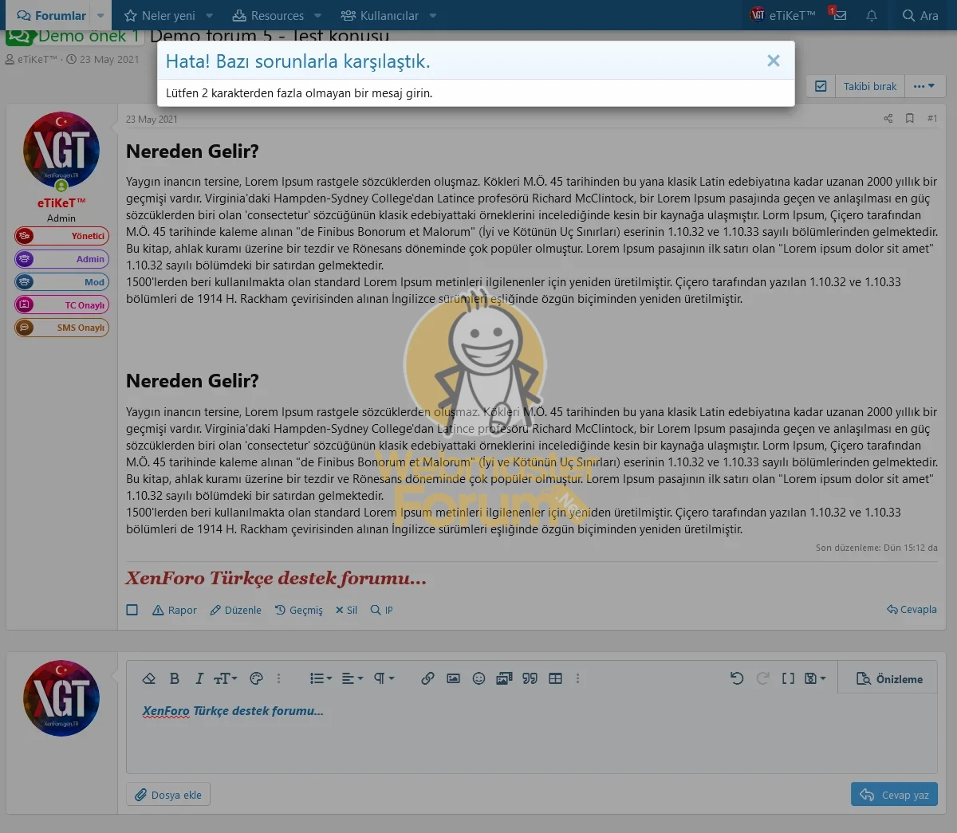Click the media insert icon
Image resolution: width=957 pixels, height=833 pixels.
tap(504, 678)
